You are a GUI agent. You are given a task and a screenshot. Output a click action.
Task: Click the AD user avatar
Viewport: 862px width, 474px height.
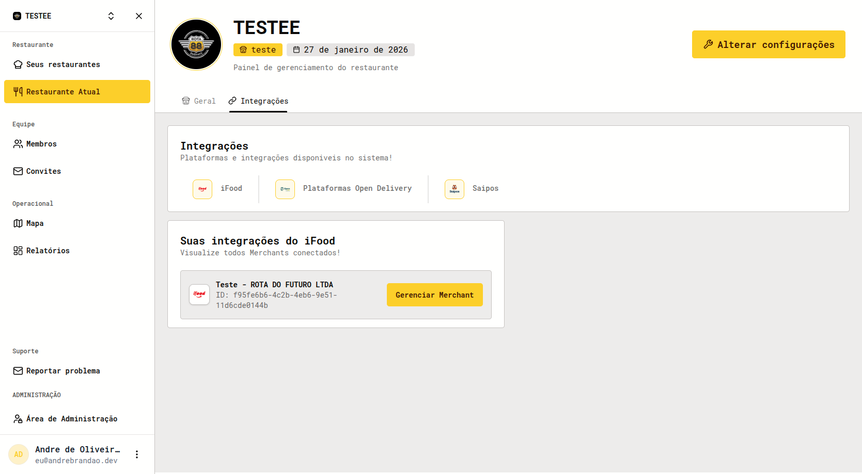click(19, 454)
